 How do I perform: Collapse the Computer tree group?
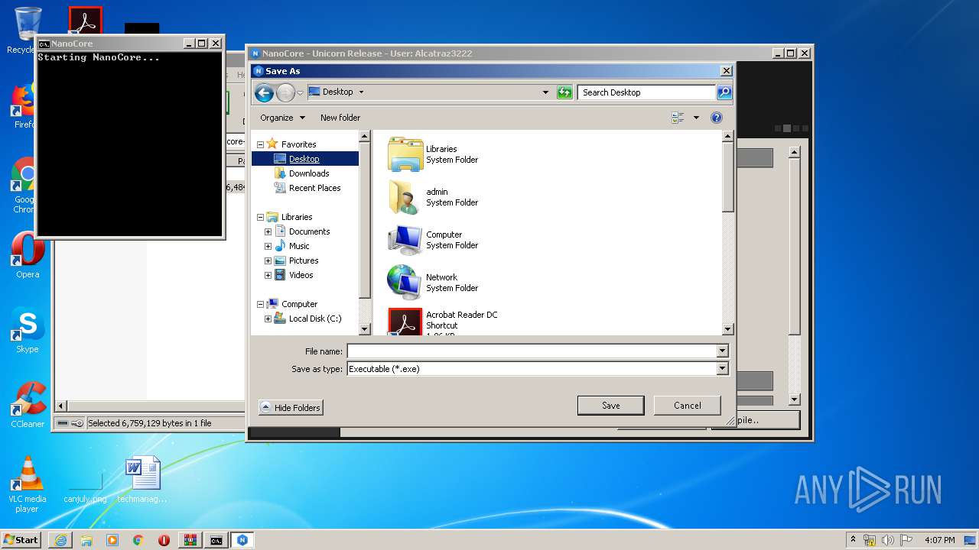(x=260, y=304)
